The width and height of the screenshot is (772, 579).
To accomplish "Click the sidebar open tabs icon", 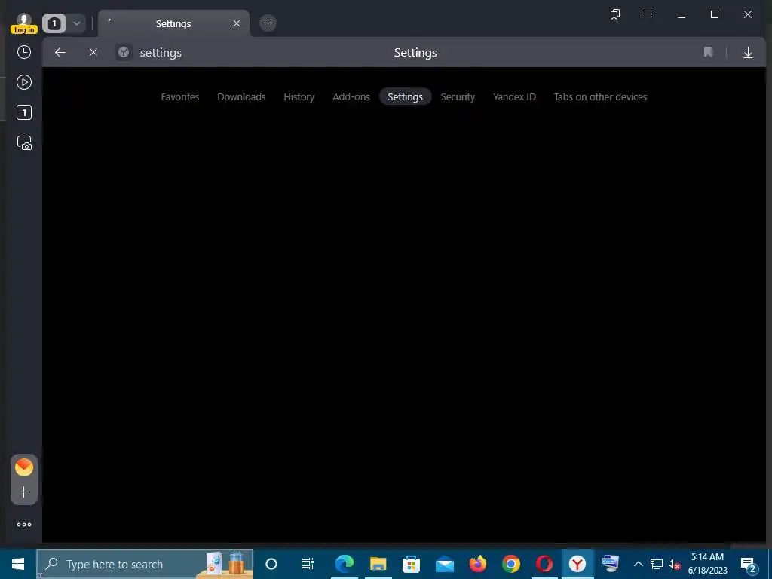I will tap(23, 113).
